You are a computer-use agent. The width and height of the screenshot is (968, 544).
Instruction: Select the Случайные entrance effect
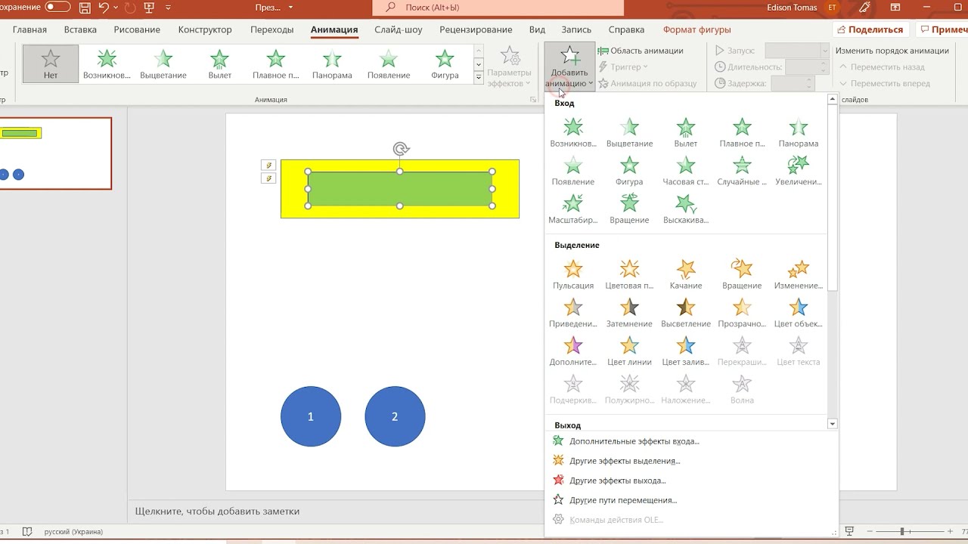click(x=742, y=171)
